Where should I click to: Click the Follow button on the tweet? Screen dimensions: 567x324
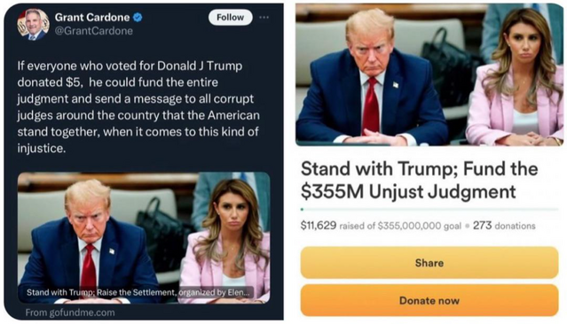(x=231, y=18)
